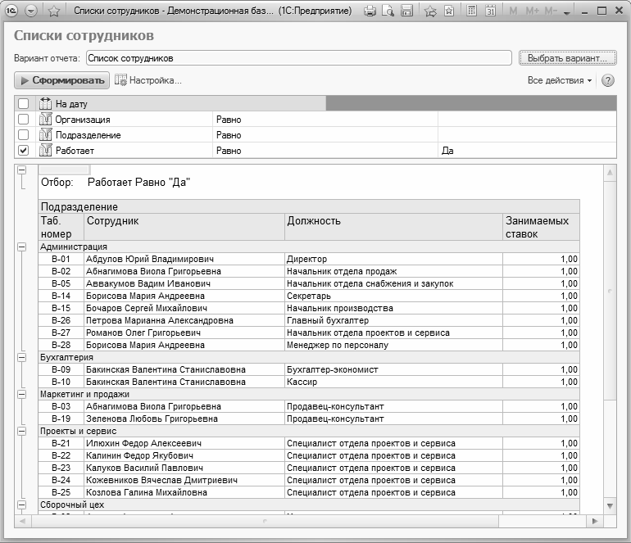The image size is (631, 543).
Task: Click horizontal scrollbar left arrow
Action: tap(23, 521)
